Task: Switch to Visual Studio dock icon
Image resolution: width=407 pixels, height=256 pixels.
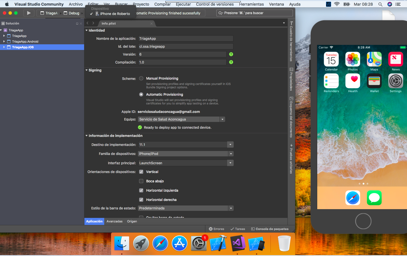Action: pyautogui.click(x=237, y=243)
